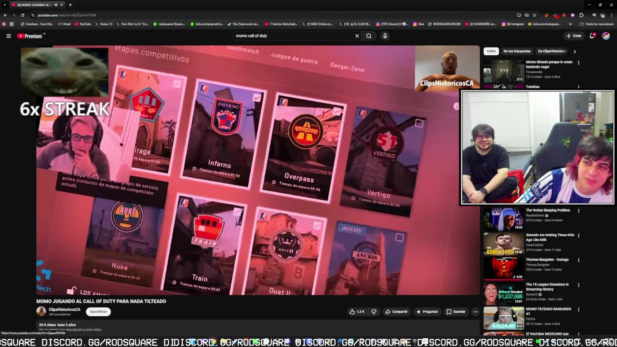Play the Thomas Bangalter Outrage thumbnail
The height and width of the screenshot is (347, 617).
[504, 268]
